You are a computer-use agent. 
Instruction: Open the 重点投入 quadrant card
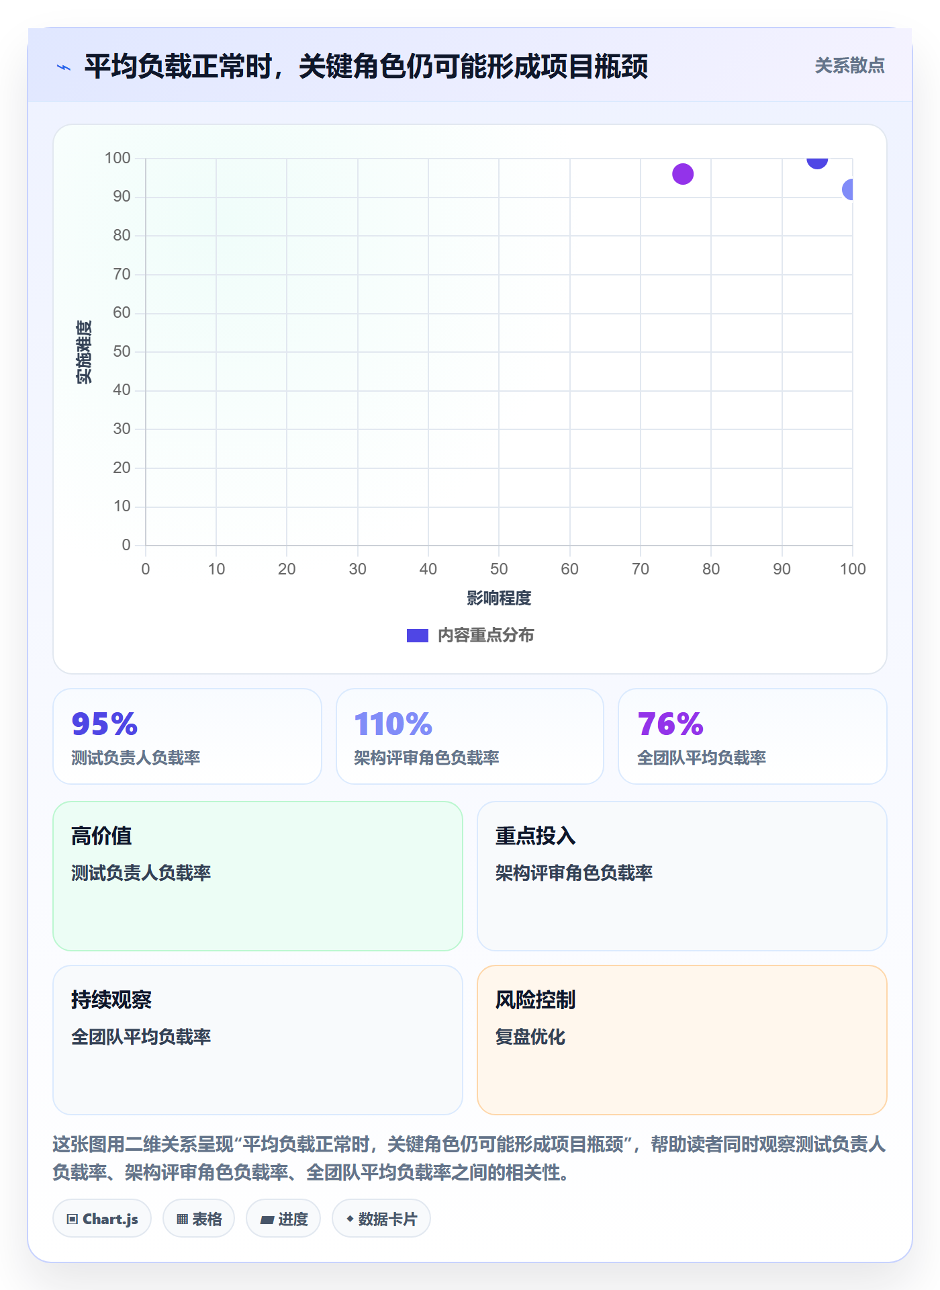682,876
